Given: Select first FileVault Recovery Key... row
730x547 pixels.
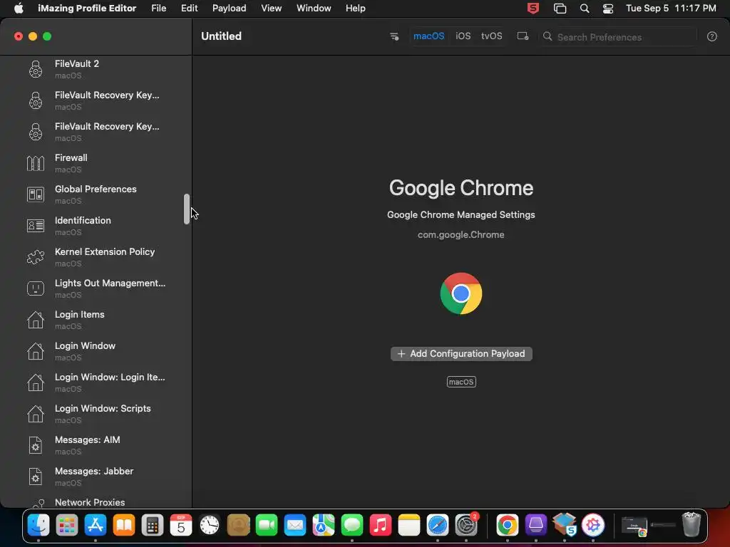Looking at the screenshot, I should coord(96,100).
